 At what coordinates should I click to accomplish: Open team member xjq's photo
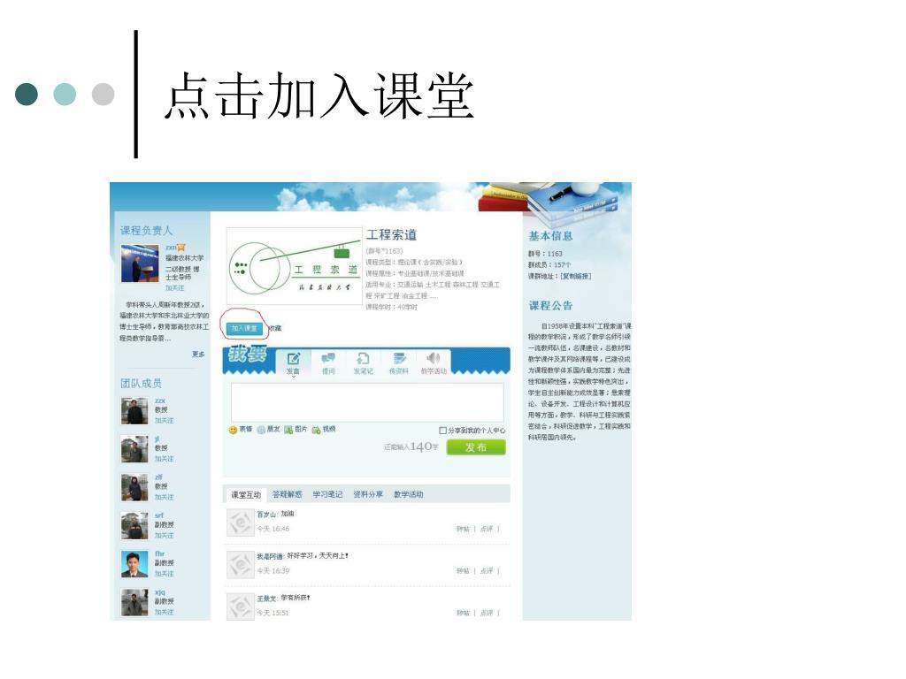point(134,603)
